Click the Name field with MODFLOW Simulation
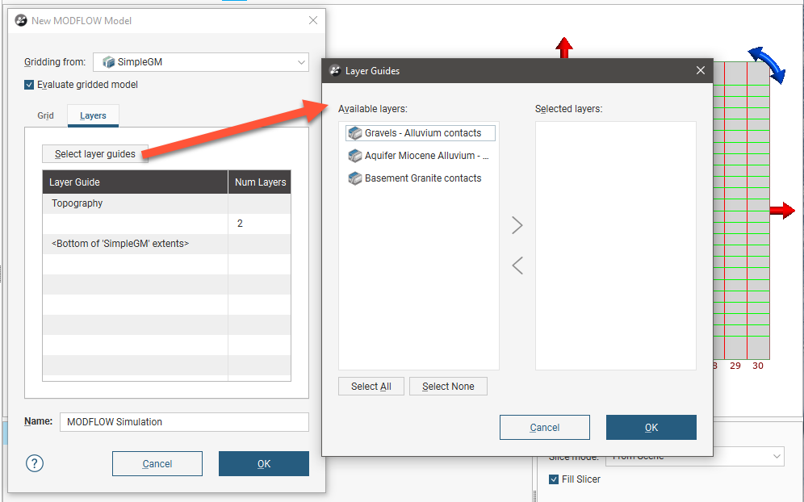 coord(184,422)
